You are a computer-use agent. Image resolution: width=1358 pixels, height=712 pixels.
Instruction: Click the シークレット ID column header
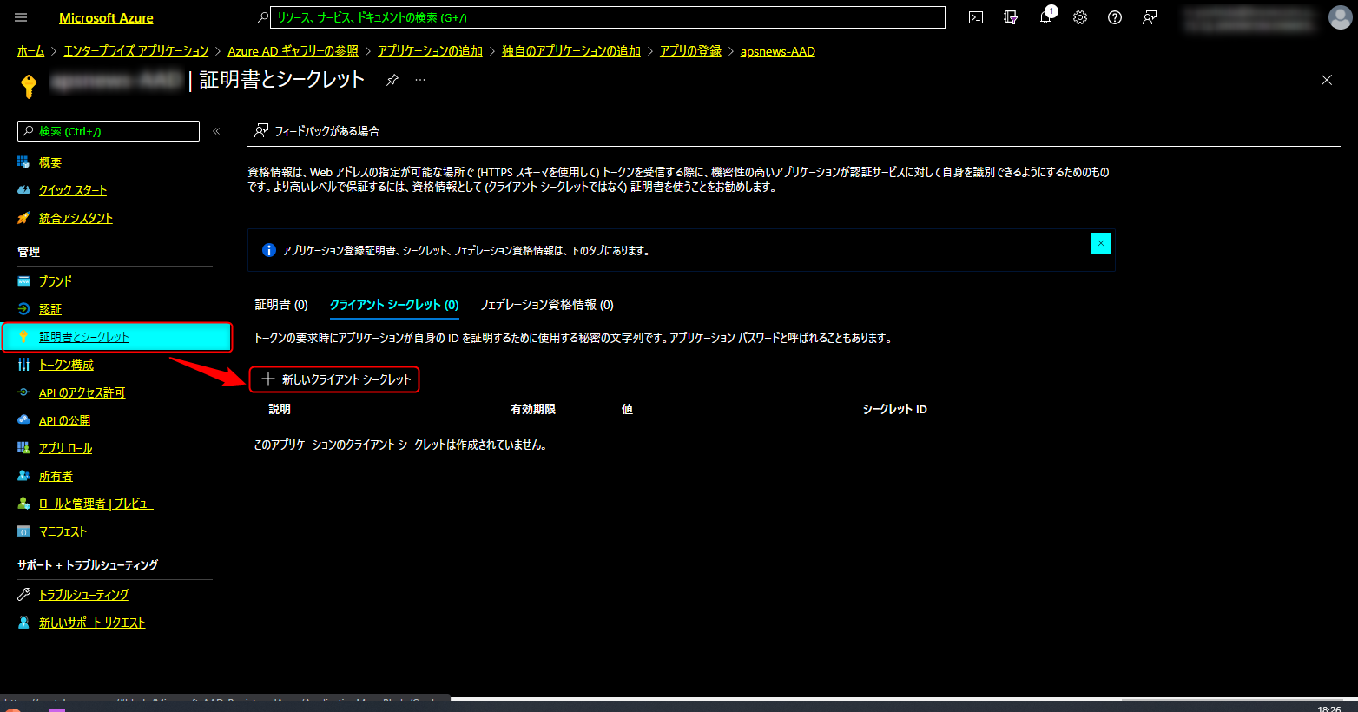(x=894, y=409)
